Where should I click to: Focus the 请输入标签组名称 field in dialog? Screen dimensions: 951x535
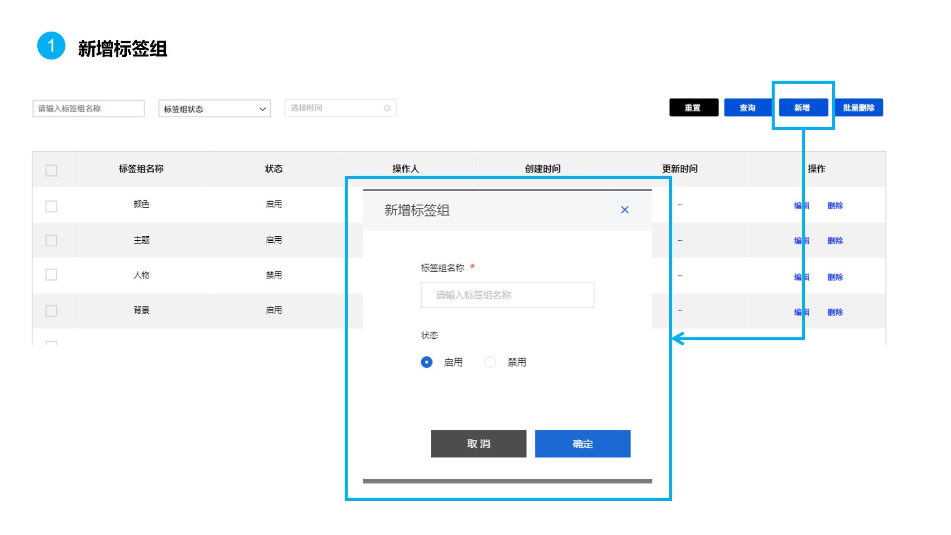507,295
